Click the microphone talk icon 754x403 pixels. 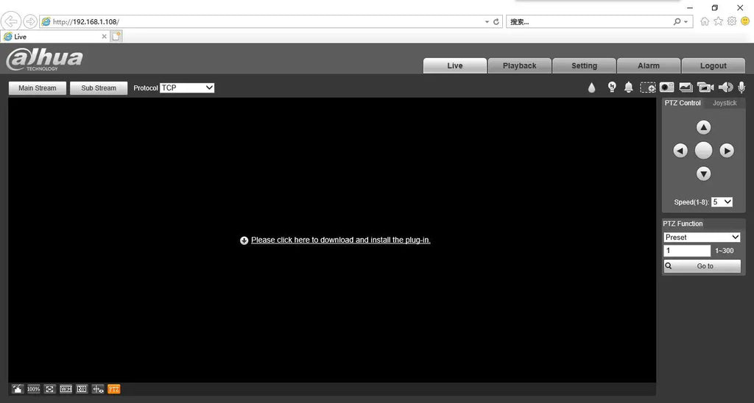[x=741, y=88]
